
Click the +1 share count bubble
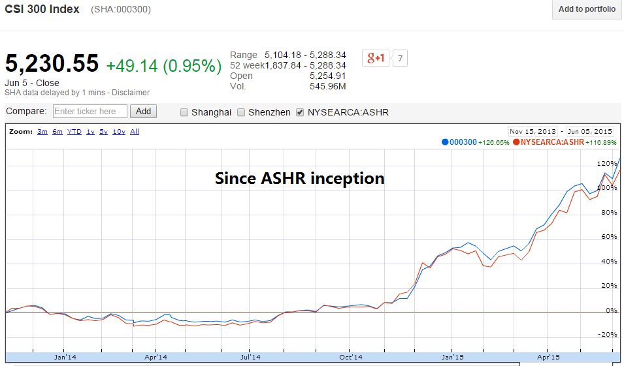[x=400, y=59]
